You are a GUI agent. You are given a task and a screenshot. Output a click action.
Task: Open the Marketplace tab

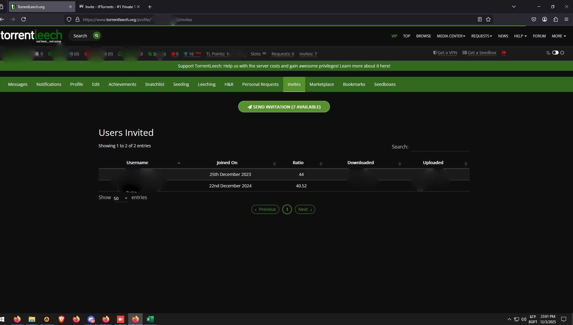click(321, 84)
